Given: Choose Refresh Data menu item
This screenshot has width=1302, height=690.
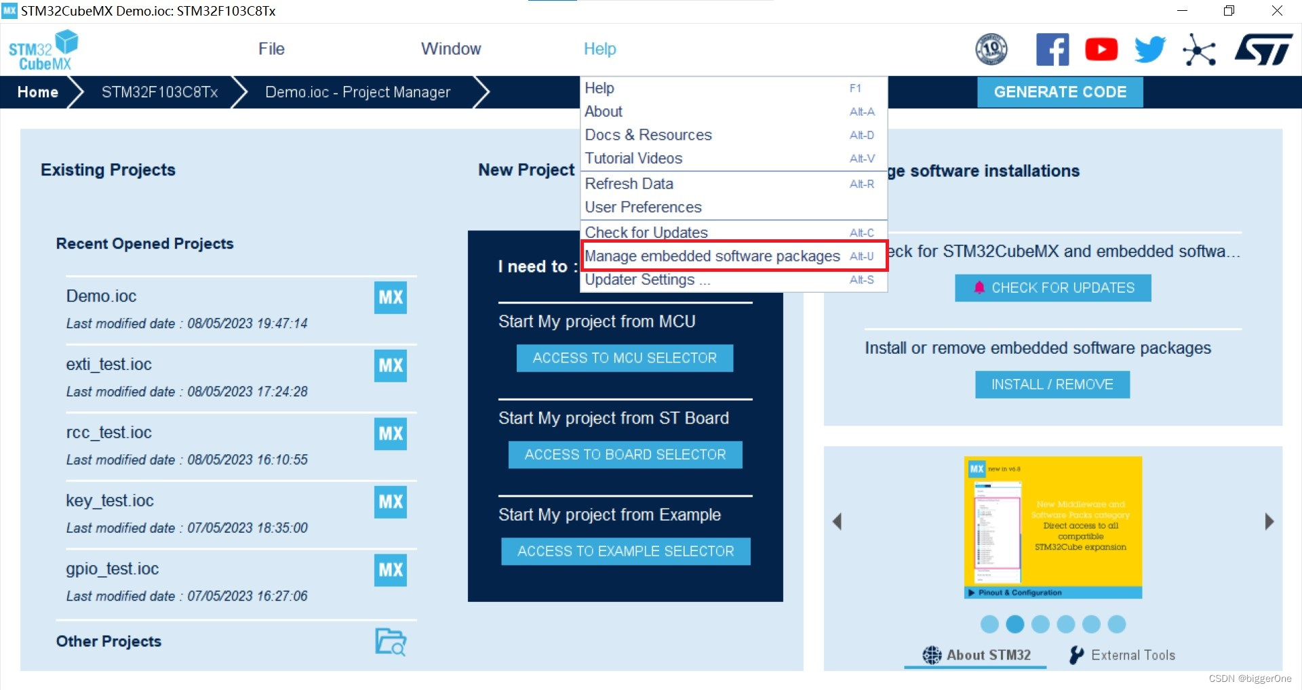Looking at the screenshot, I should [734, 184].
